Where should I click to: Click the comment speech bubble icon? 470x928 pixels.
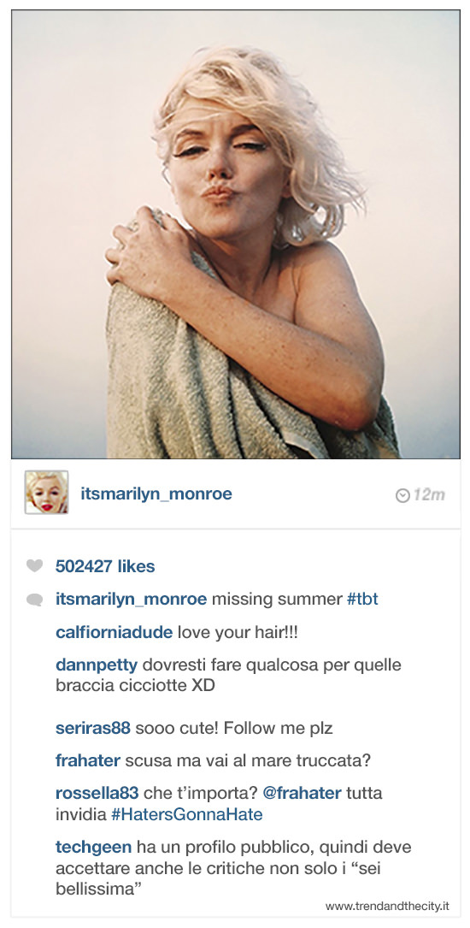[35, 600]
